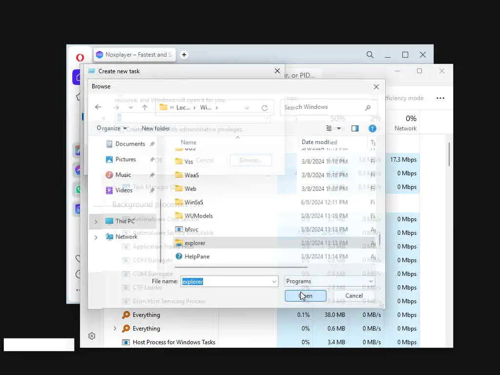Viewport: 500px width, 375px height.
Task: Click the Documents folder icon
Action: click(109, 144)
